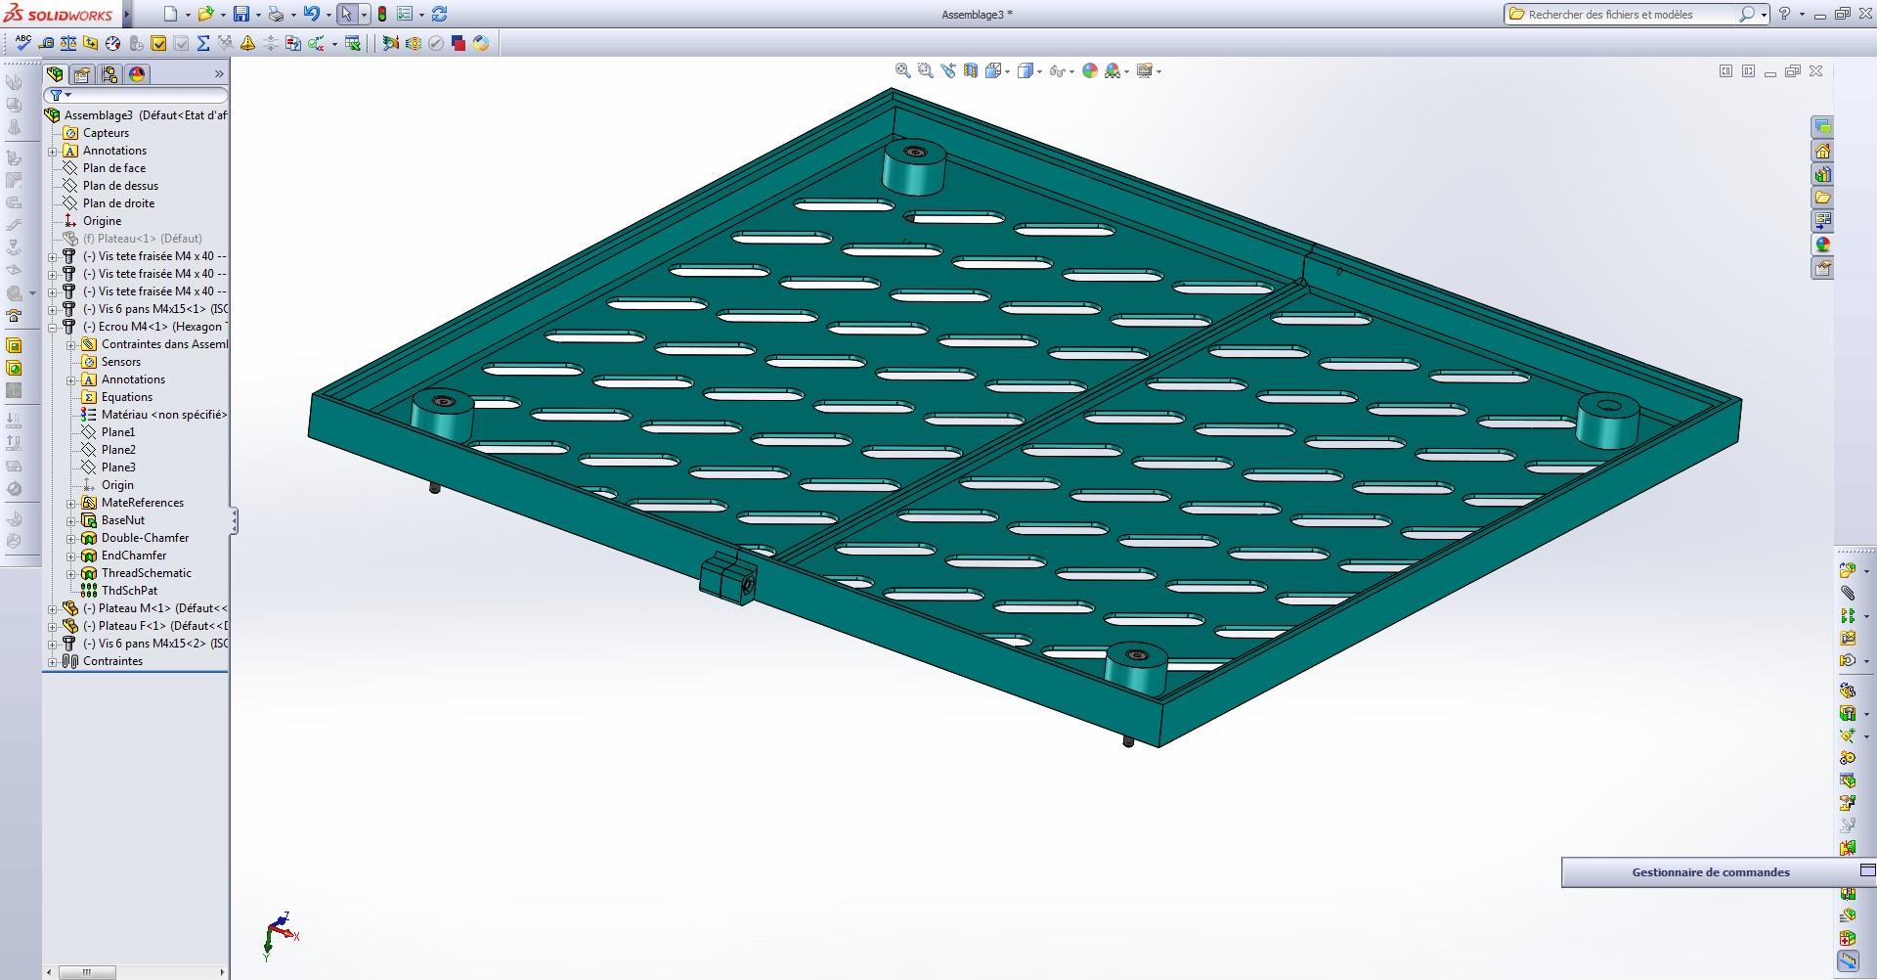Create a new document with the New icon
Image resolution: width=1877 pixels, height=980 pixels.
pyautogui.click(x=171, y=14)
